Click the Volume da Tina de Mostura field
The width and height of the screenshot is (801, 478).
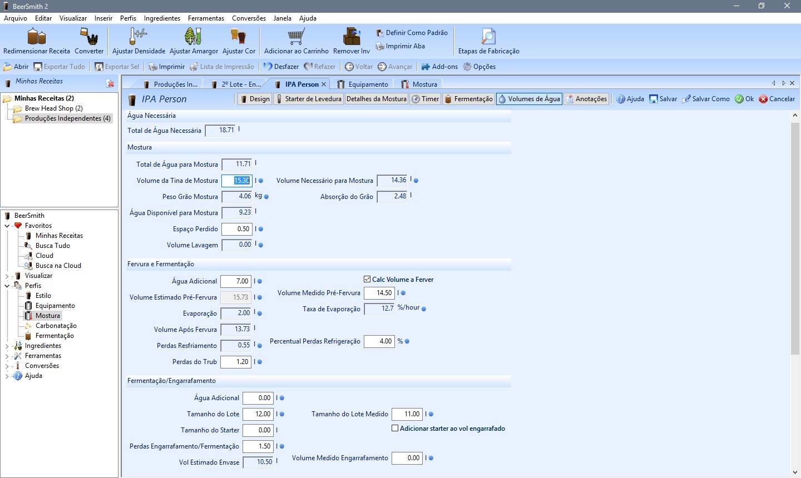point(237,181)
